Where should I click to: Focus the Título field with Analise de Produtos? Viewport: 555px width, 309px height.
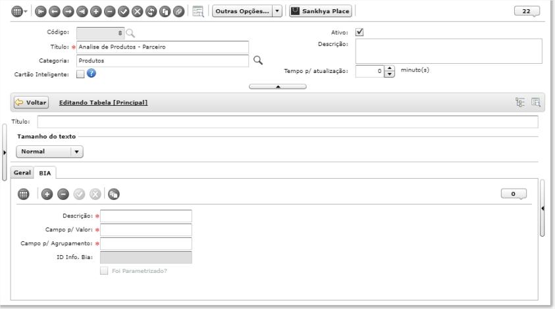pyautogui.click(x=163, y=47)
